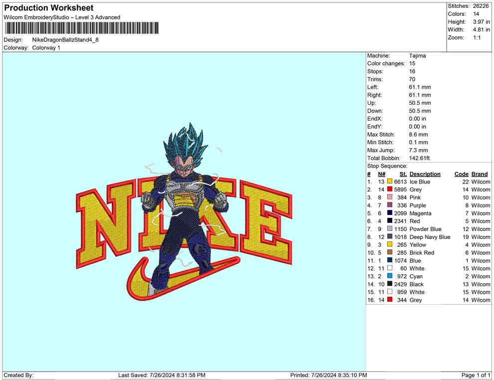
Task: Select the Right value '61.1 mm'
Action: [420, 95]
